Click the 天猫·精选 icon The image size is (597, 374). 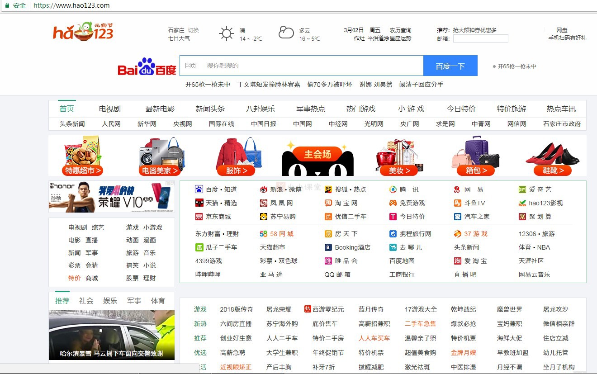tap(199, 203)
